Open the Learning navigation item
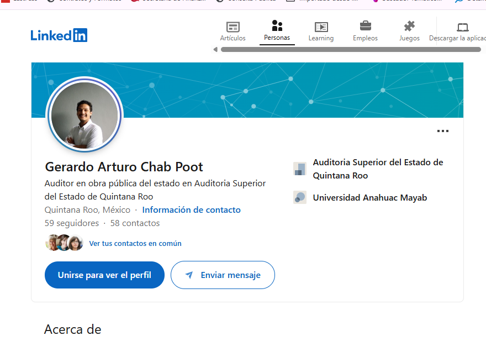This screenshot has height=341, width=486. tap(321, 32)
